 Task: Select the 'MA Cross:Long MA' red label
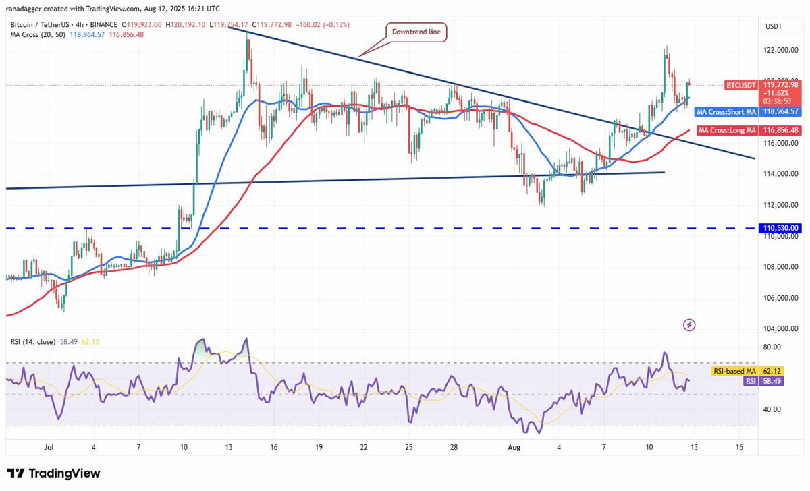(728, 130)
